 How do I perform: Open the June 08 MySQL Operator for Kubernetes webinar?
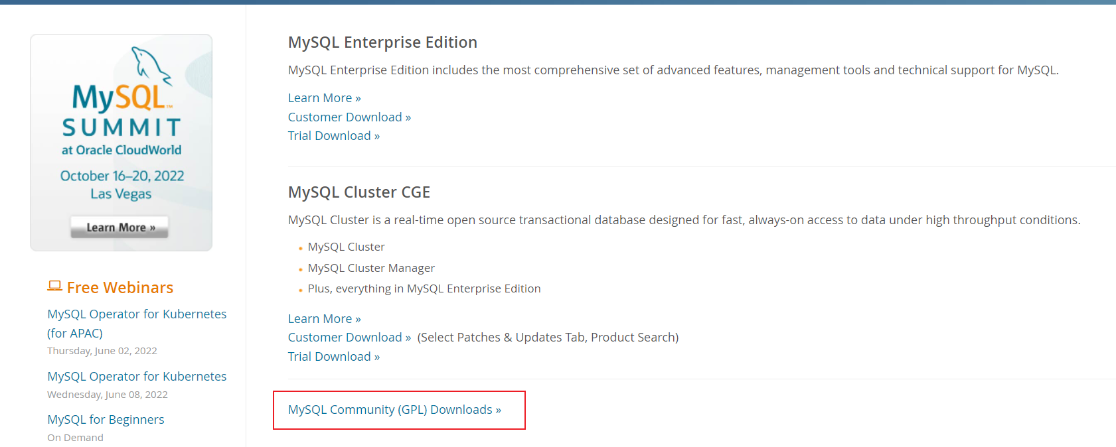coord(137,377)
